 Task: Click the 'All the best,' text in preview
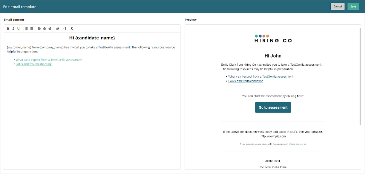click(273, 161)
